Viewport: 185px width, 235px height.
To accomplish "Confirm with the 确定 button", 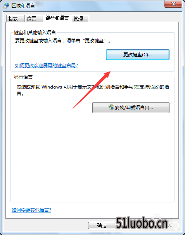I will click(x=102, y=225).
